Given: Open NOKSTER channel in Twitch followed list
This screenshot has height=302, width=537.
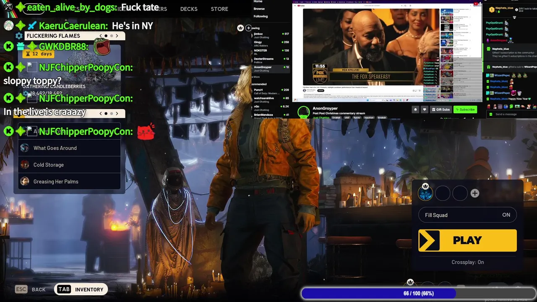Looking at the screenshot, I should coord(271,52).
